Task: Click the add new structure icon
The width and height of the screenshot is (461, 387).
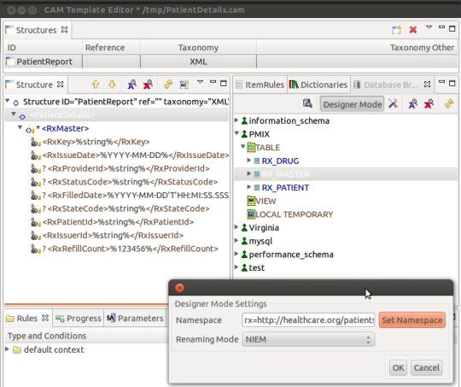Action: pyautogui.click(x=397, y=29)
